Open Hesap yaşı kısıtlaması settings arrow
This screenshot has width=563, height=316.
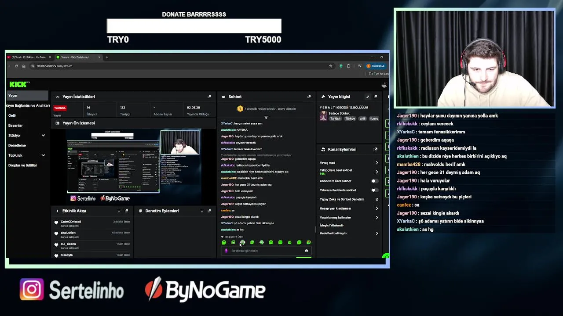[377, 208]
